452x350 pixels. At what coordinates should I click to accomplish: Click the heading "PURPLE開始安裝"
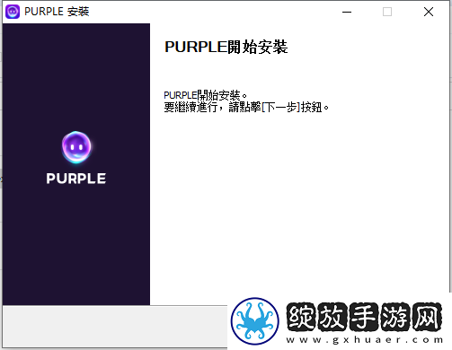click(226, 48)
